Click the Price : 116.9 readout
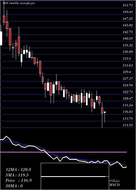Viewport: 136px width, 190px height. (18, 180)
